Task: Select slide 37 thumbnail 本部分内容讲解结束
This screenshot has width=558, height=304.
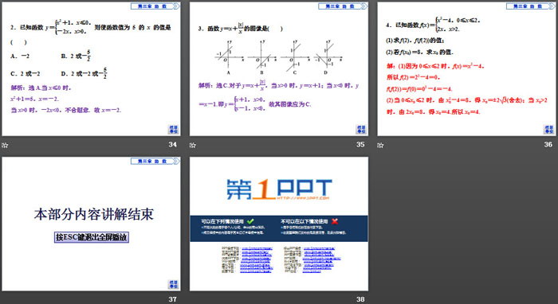Action: point(91,224)
